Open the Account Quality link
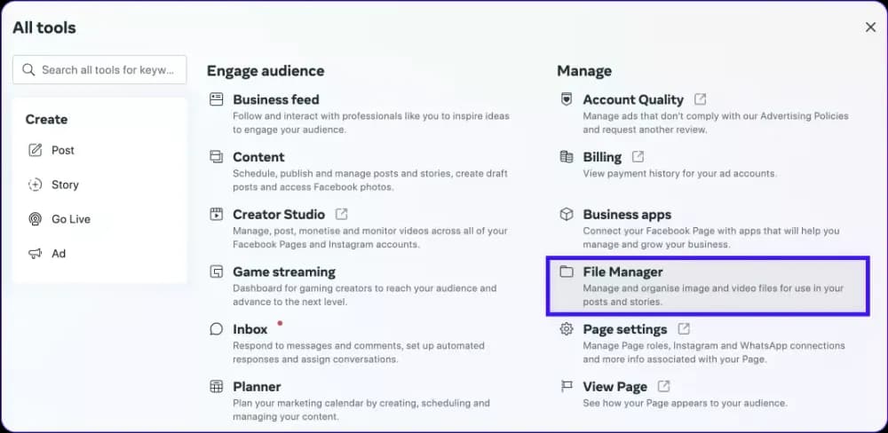Image resolution: width=888 pixels, height=433 pixels. [x=633, y=99]
